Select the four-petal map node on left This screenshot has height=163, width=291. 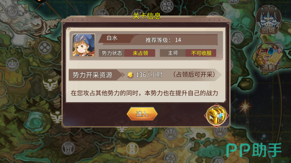[45, 48]
